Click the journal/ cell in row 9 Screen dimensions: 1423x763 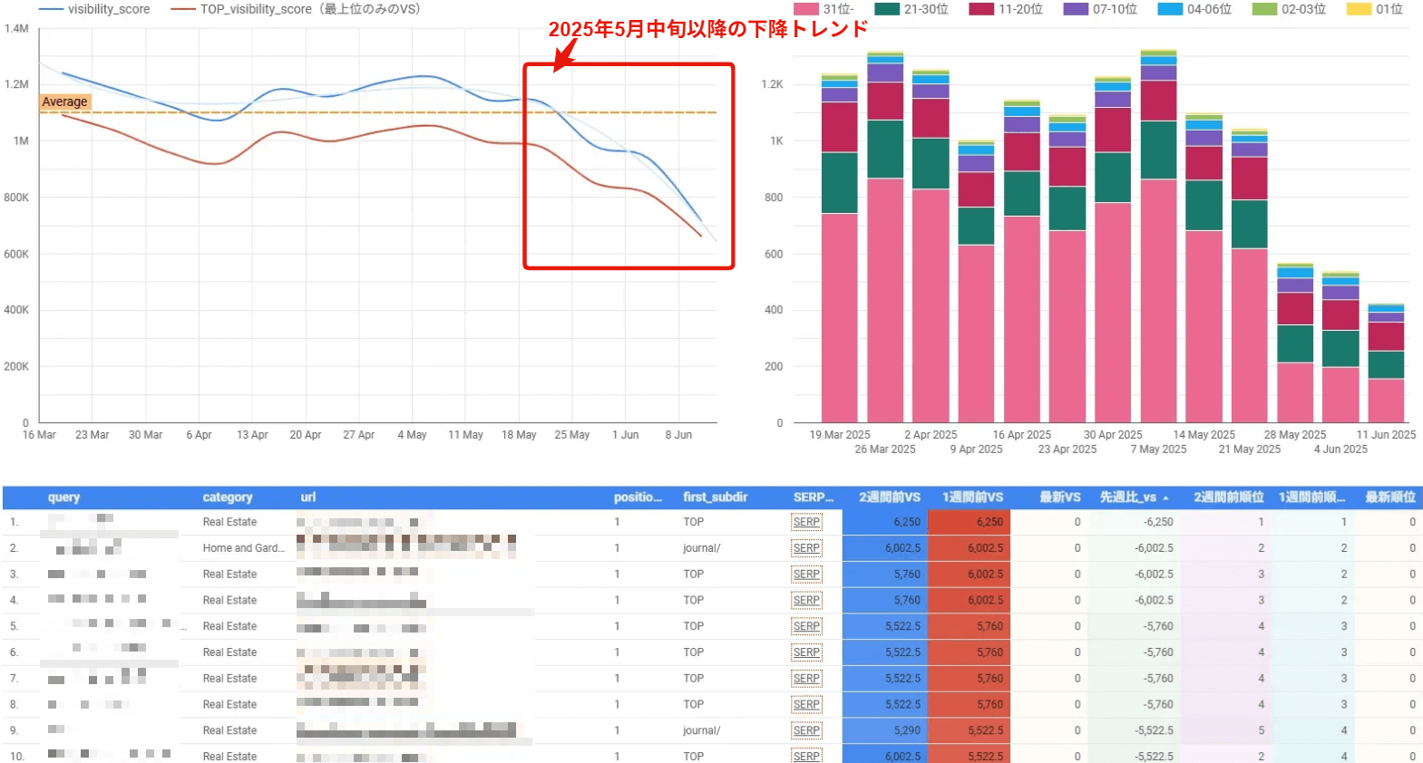click(x=702, y=730)
